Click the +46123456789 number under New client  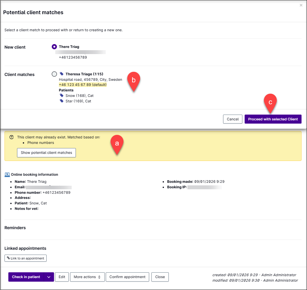[73, 57]
